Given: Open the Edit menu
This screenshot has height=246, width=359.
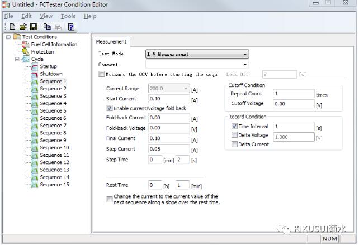Looking at the screenshot, I should click(x=26, y=16).
